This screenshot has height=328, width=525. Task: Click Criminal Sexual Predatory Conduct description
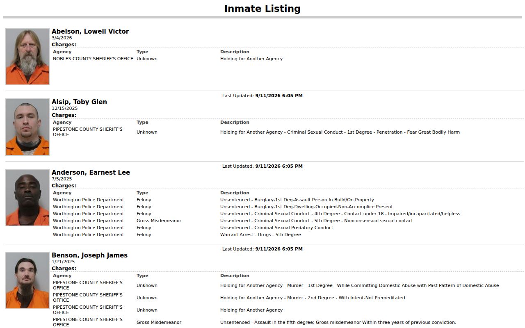277,228
